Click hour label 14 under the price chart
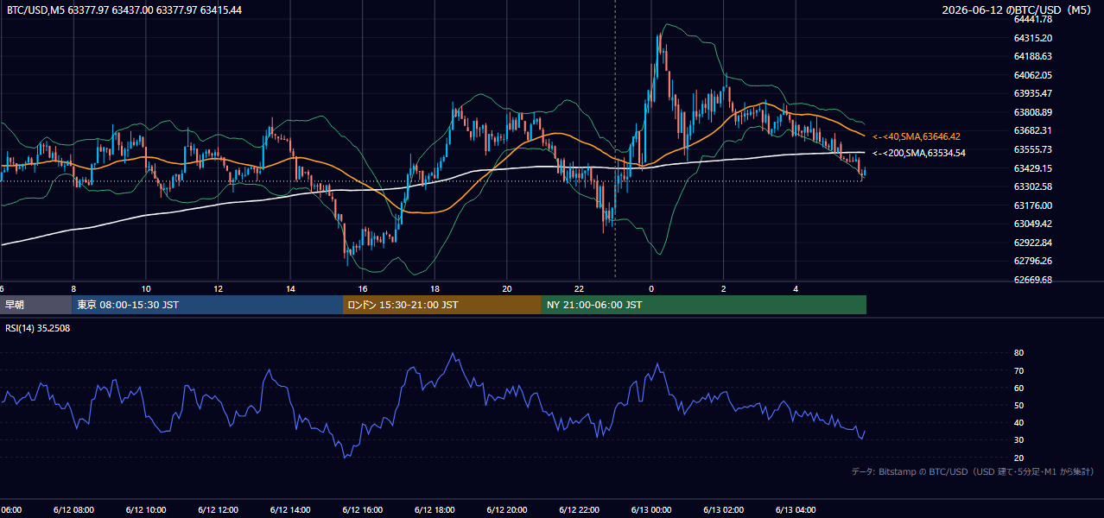 [290, 289]
